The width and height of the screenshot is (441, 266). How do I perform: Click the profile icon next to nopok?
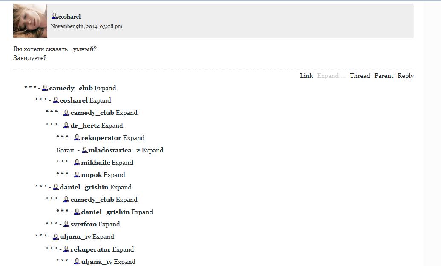[77, 174]
